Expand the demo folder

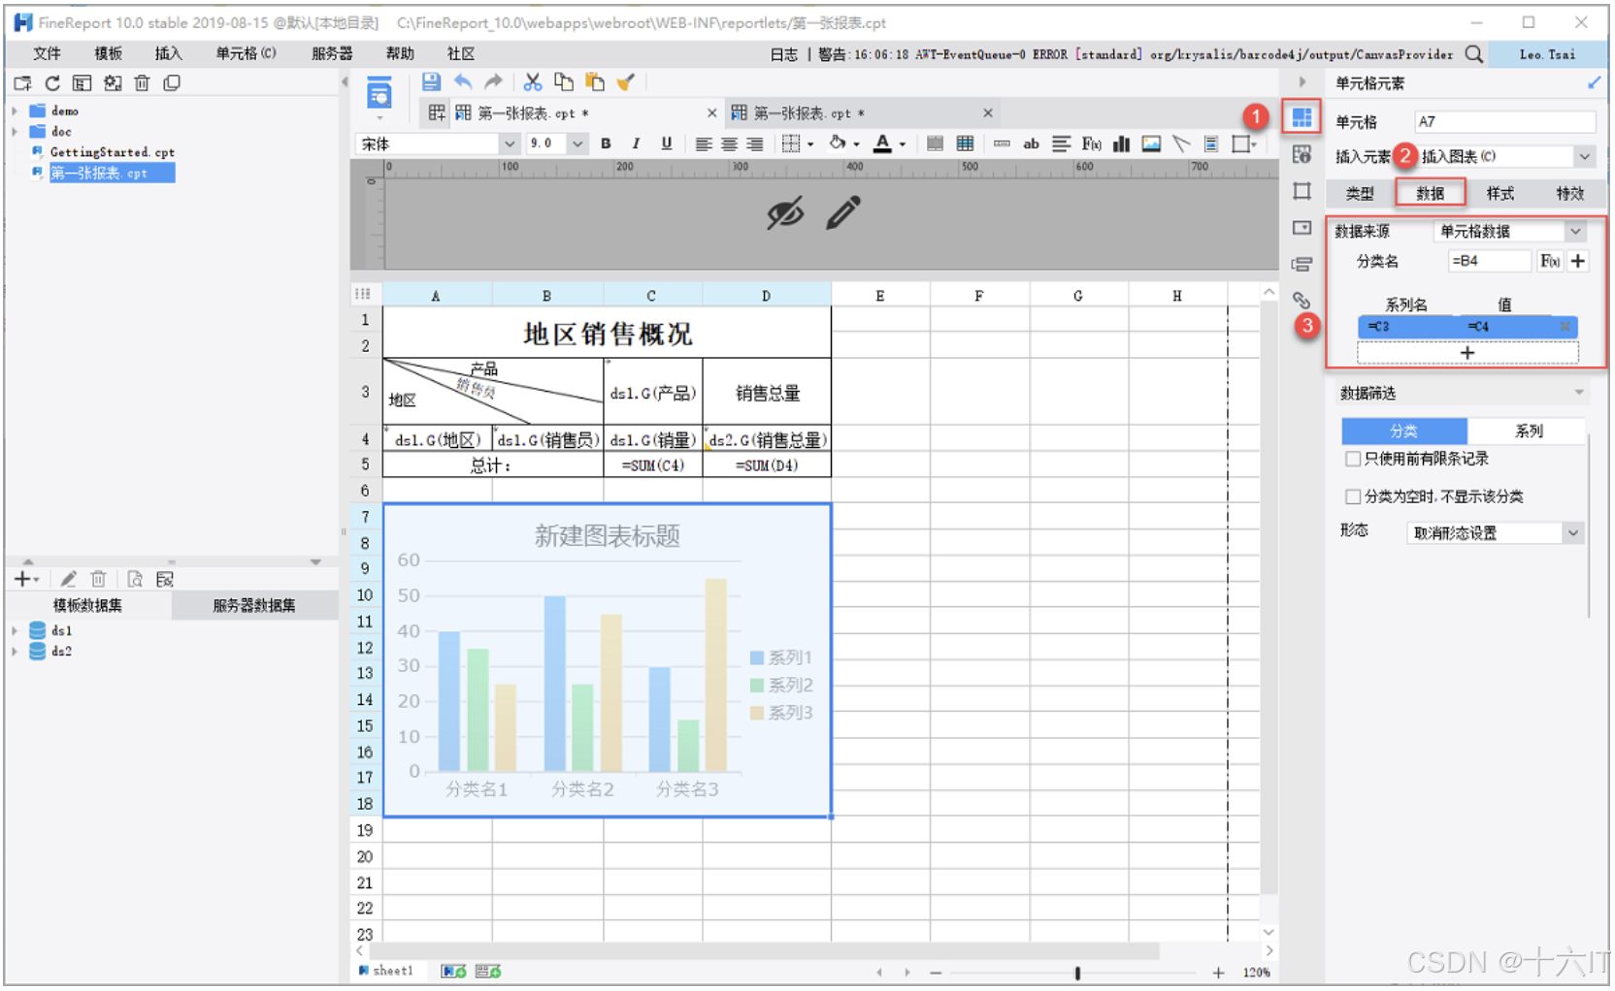pyautogui.click(x=15, y=111)
